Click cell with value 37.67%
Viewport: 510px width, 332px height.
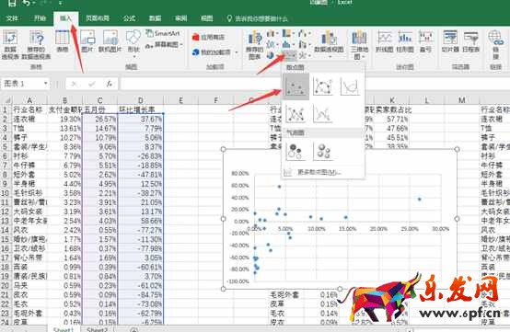tap(140, 120)
